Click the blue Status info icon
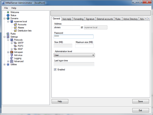 tap(8, 15)
